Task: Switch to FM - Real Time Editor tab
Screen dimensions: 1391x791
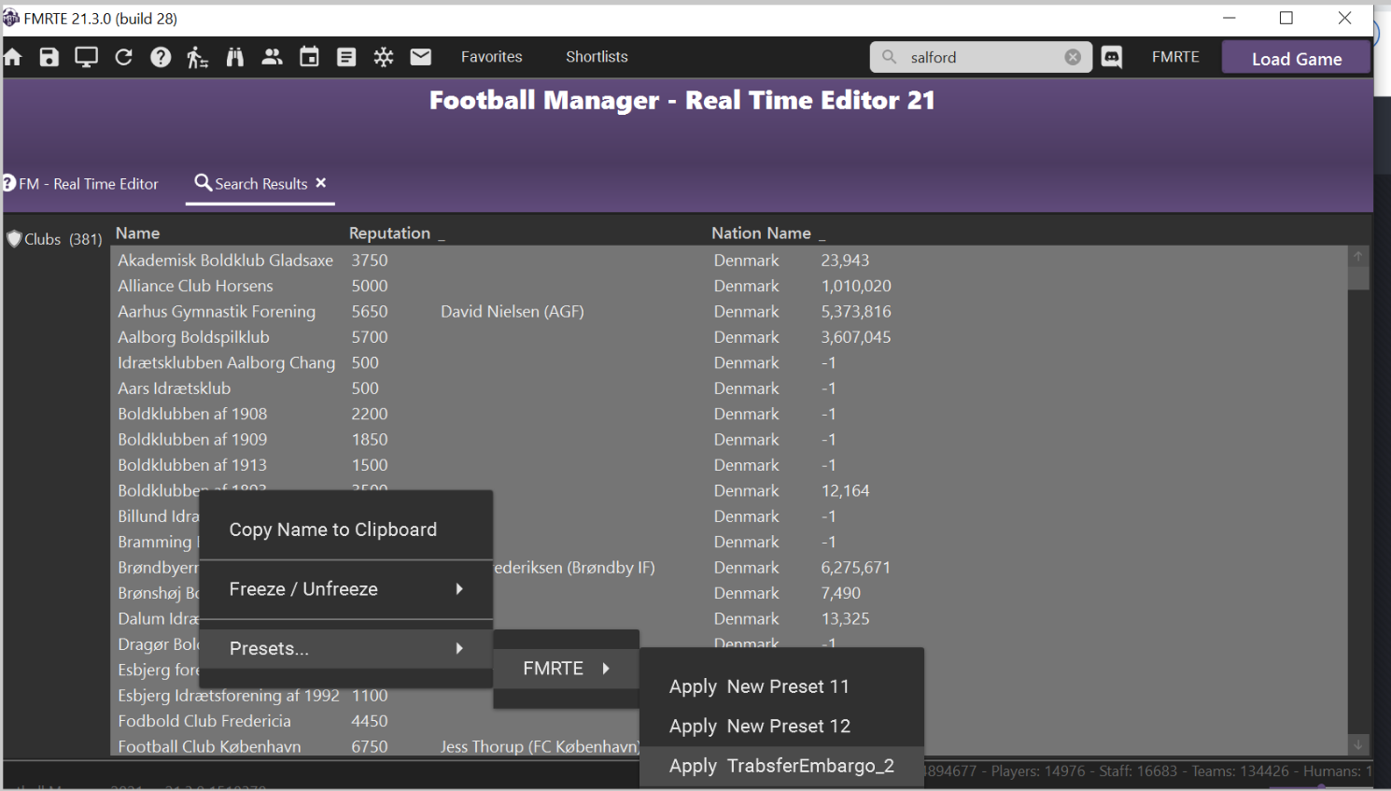Action: (x=81, y=184)
